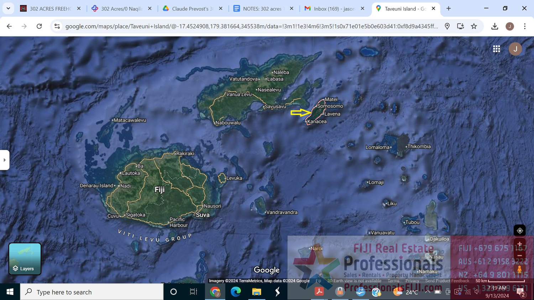Click the location permission pin icon
The width and height of the screenshot is (534, 300).
pyautogui.click(x=447, y=26)
